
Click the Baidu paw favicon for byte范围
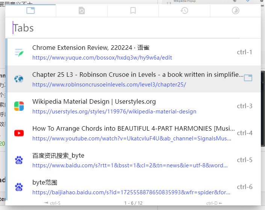tap(19, 187)
